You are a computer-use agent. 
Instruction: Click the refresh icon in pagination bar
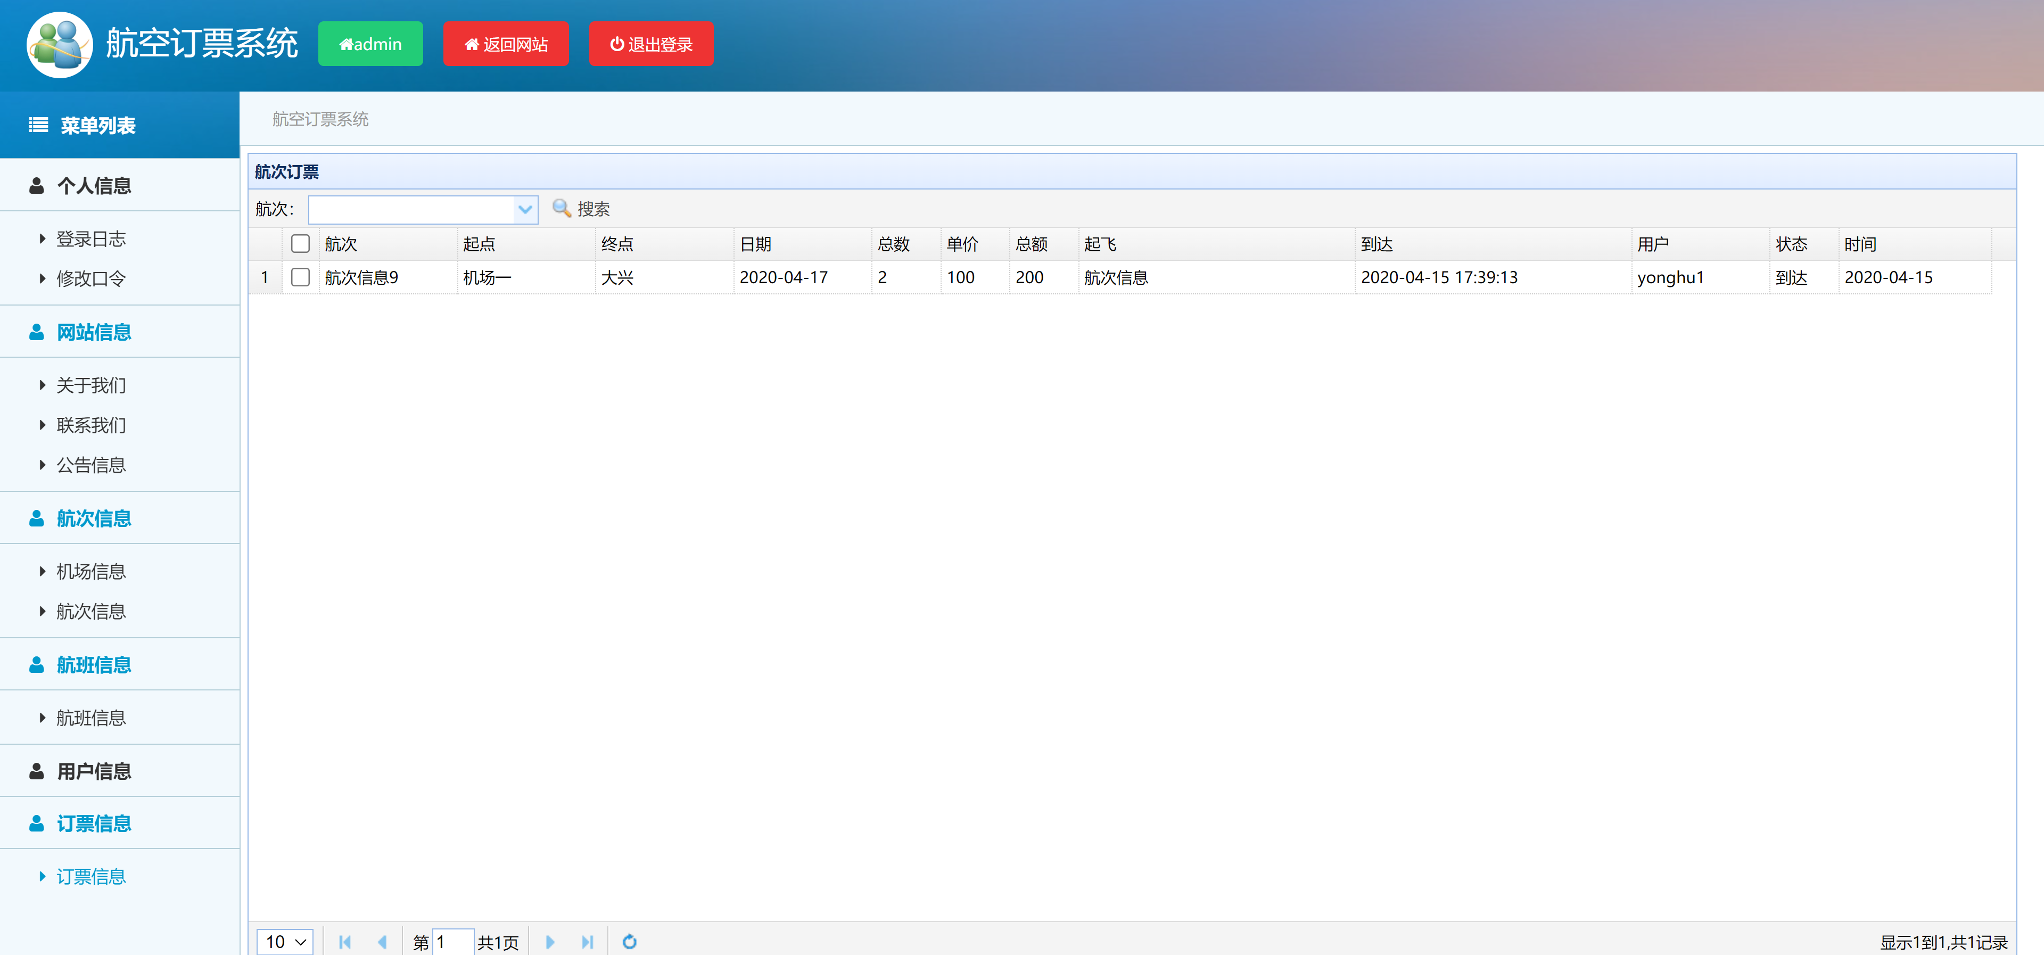tap(629, 942)
